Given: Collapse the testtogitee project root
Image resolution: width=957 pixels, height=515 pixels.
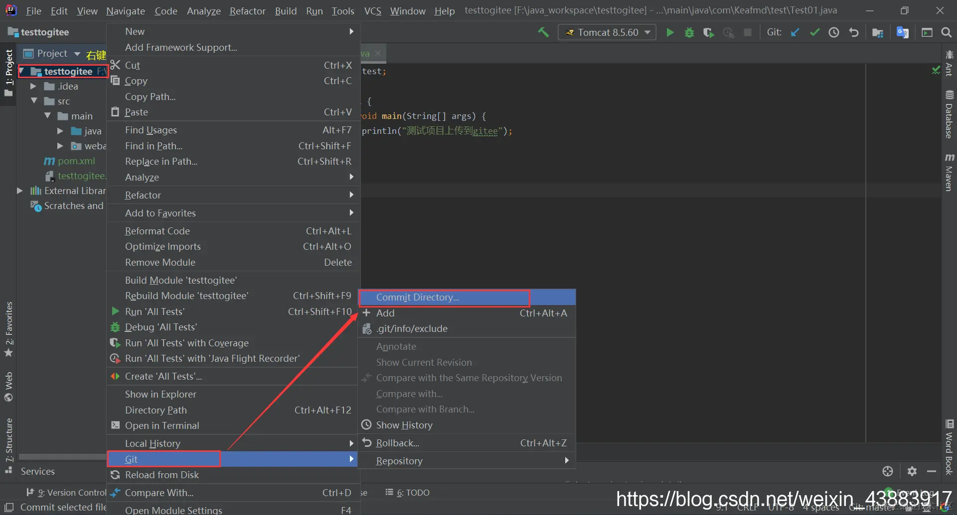Looking at the screenshot, I should tap(22, 71).
